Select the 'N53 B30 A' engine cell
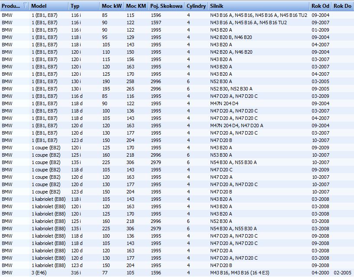 [221, 155]
